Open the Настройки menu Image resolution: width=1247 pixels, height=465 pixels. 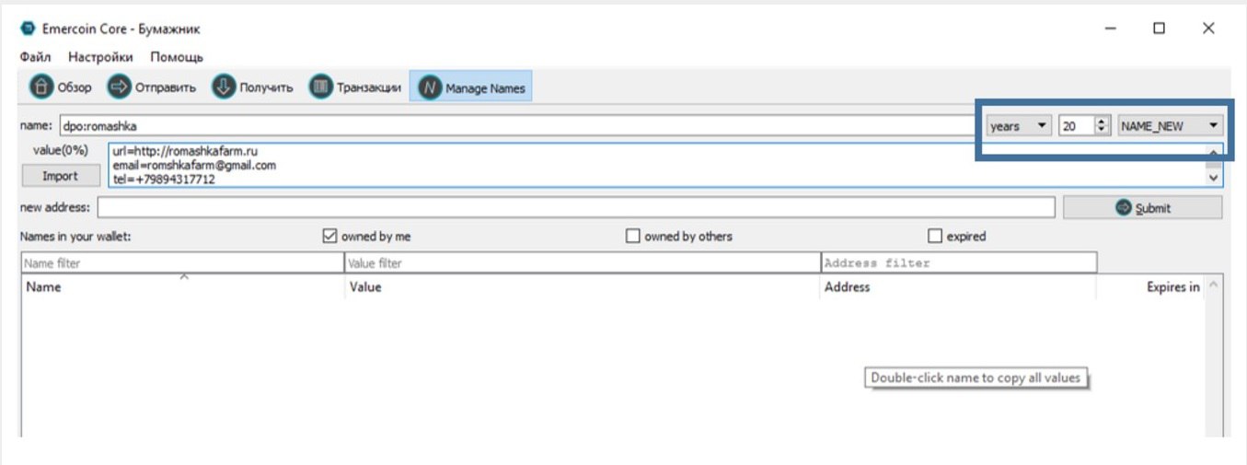pyautogui.click(x=100, y=57)
